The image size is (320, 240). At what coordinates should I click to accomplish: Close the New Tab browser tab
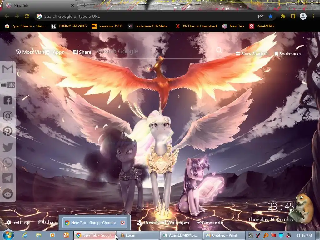click(x=72, y=5)
